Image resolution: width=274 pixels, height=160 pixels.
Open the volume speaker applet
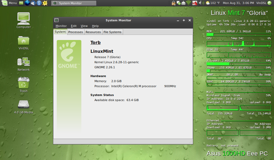[x=201, y=3]
